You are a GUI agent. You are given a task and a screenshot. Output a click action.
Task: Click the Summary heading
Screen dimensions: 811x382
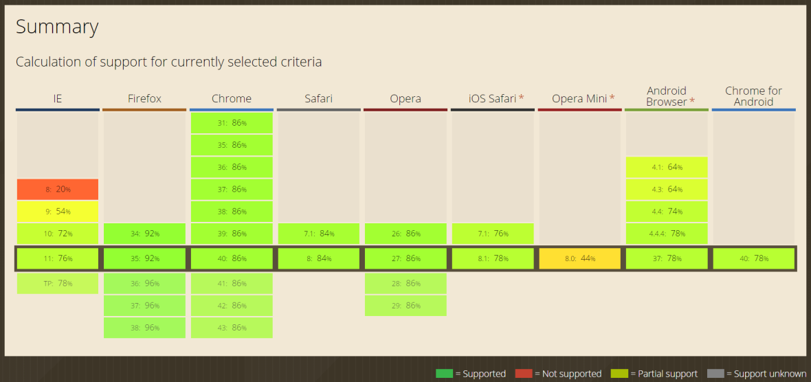57,26
